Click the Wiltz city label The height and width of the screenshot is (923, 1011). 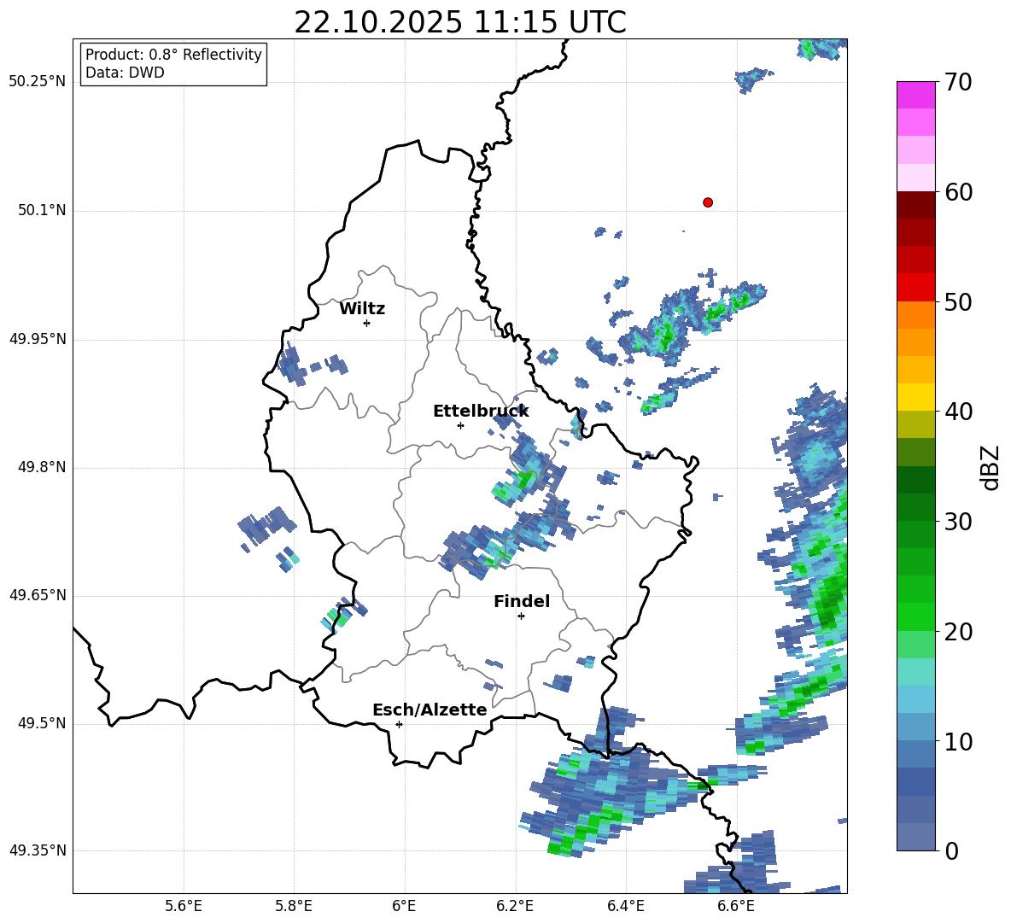coord(362,309)
